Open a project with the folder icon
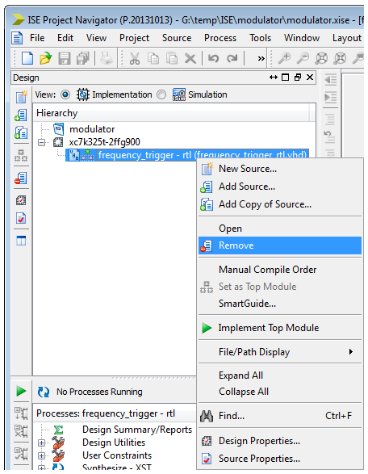 [x=46, y=58]
